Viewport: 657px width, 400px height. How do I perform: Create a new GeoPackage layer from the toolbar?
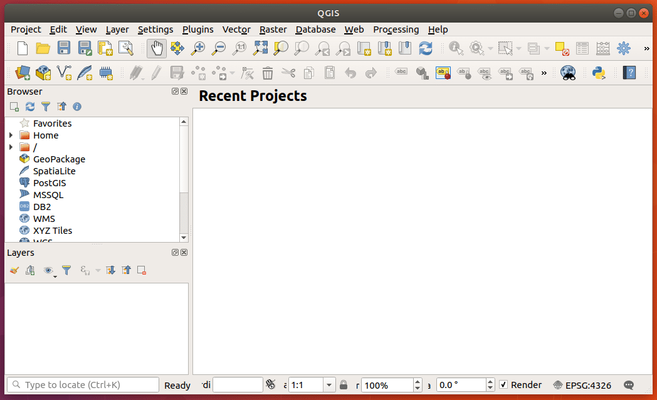point(43,73)
